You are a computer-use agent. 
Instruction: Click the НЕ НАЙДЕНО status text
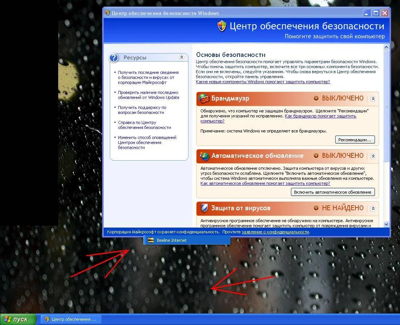point(342,208)
